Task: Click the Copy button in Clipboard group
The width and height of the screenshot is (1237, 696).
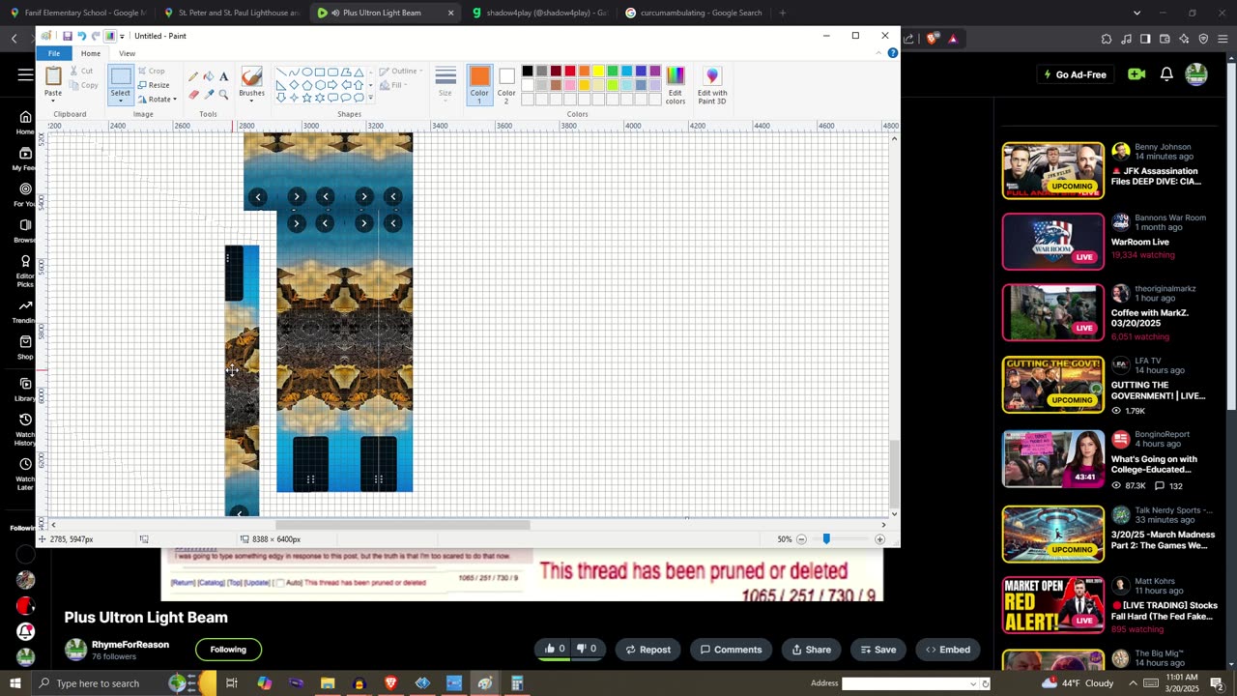Action: (x=83, y=85)
